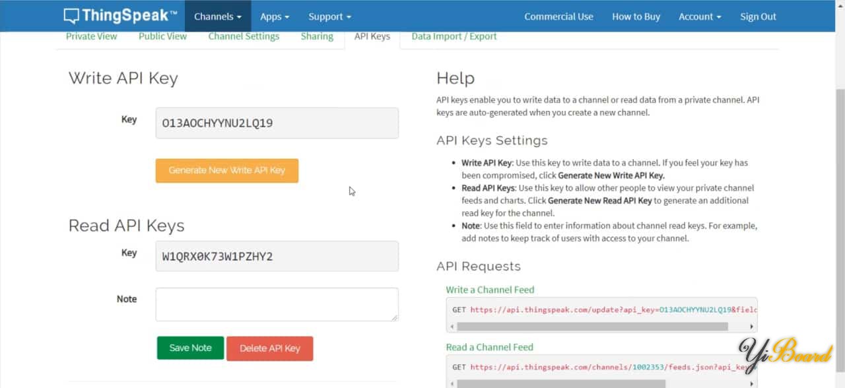Click the read feed GET request URL
The image size is (845, 388).
coord(613,367)
